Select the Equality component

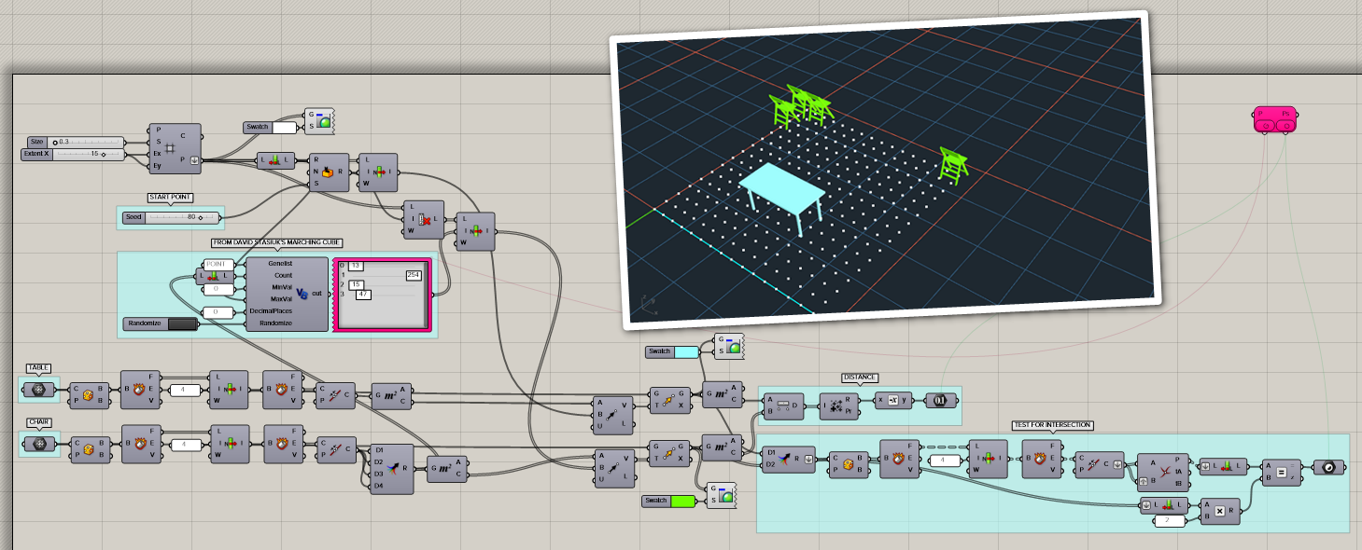click(1282, 473)
